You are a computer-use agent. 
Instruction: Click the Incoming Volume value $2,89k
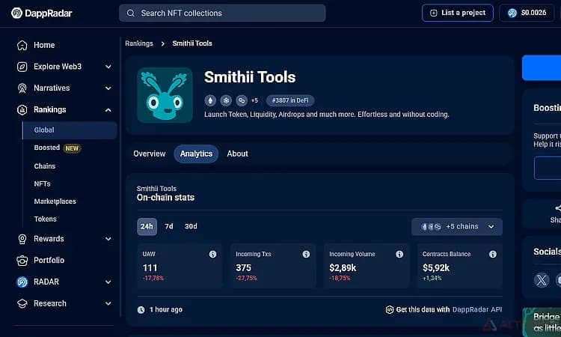coord(343,268)
